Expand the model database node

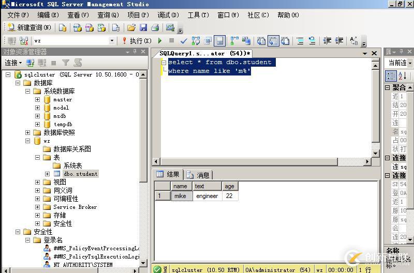(x=37, y=108)
